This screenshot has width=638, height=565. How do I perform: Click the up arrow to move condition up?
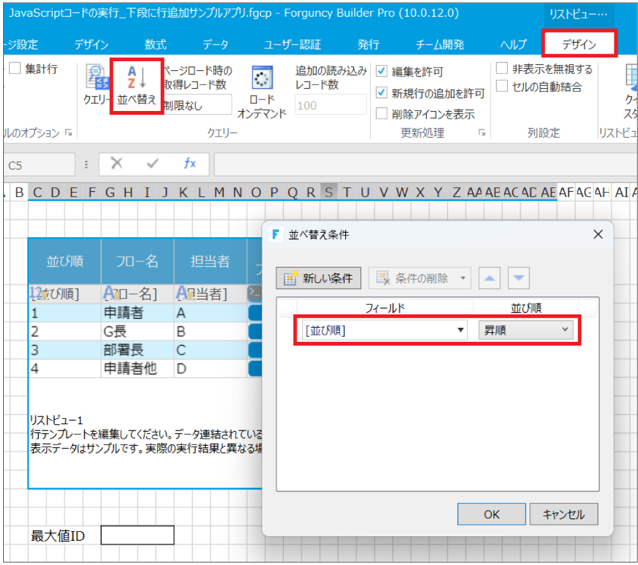pos(489,277)
